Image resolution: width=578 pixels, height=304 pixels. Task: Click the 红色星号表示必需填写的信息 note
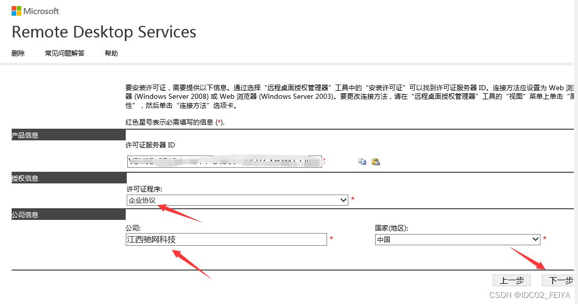click(x=175, y=122)
